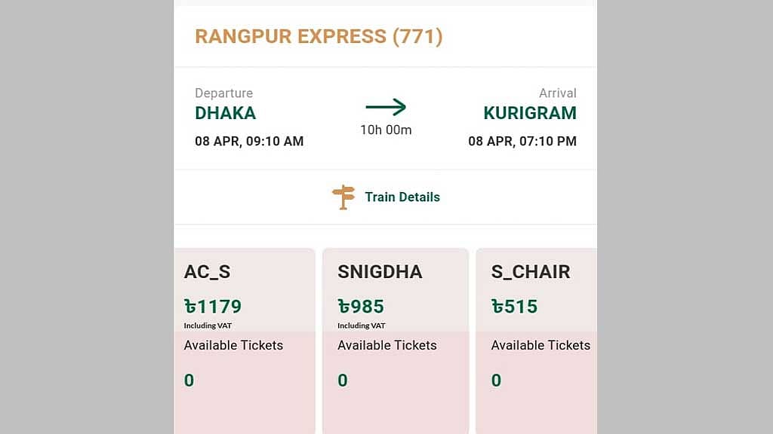Click the Rangpur Express (771) title

pyautogui.click(x=319, y=36)
